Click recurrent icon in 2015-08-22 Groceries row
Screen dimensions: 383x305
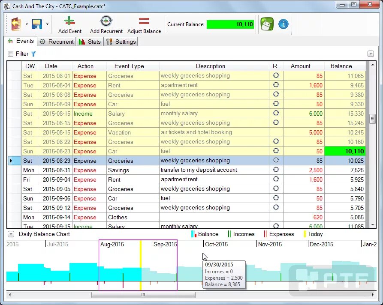coord(276,141)
